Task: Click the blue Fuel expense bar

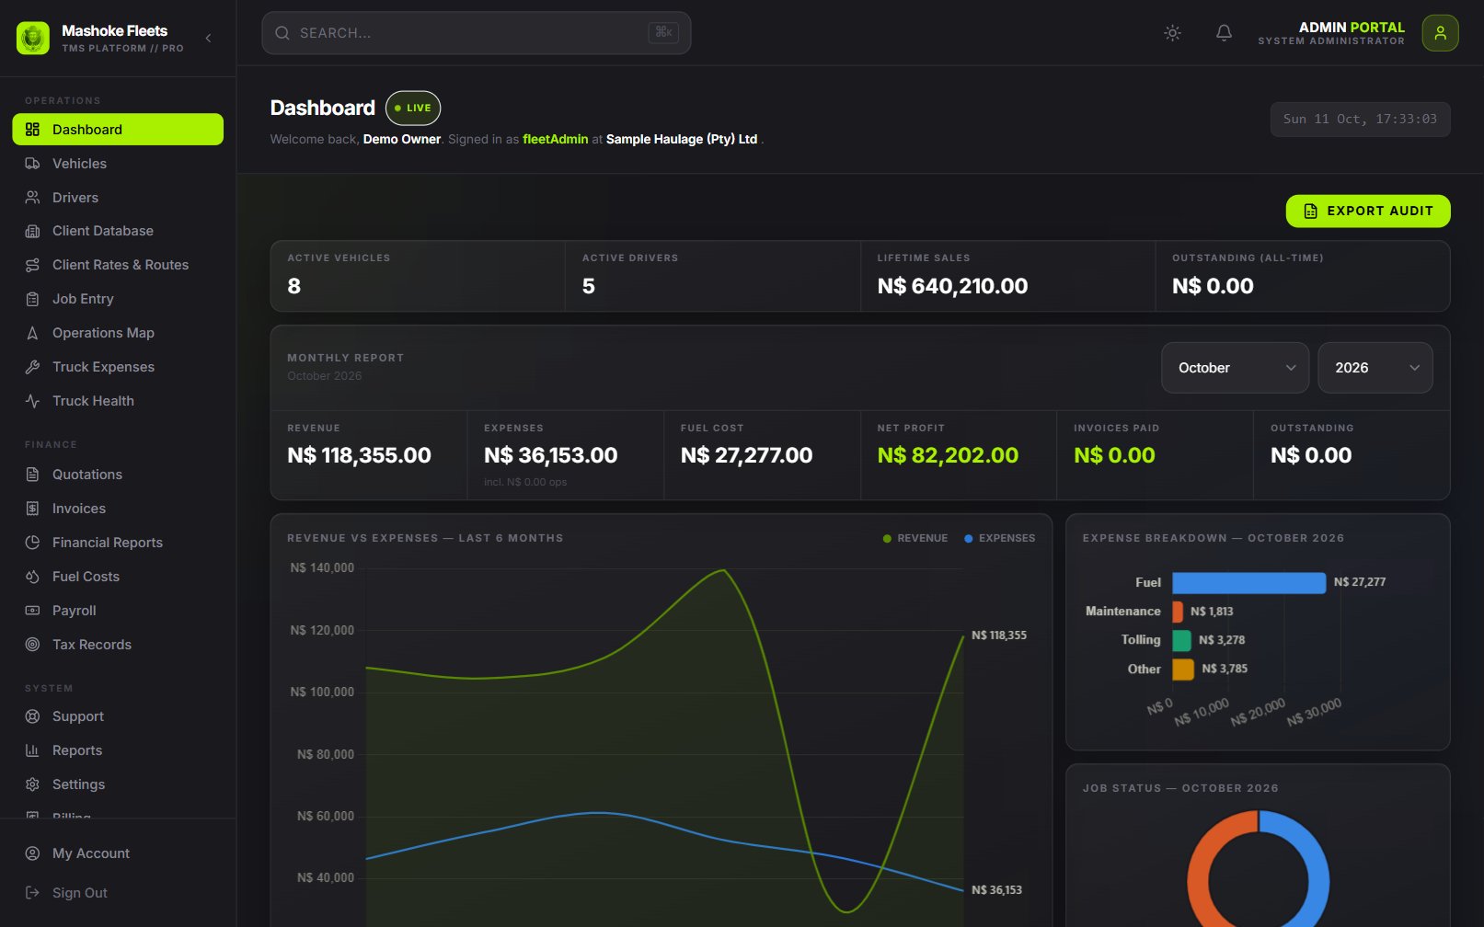Action: [x=1248, y=583]
